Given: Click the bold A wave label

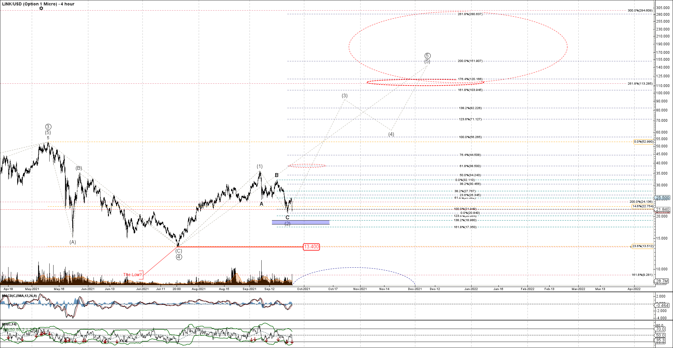Looking at the screenshot, I should 261,204.
